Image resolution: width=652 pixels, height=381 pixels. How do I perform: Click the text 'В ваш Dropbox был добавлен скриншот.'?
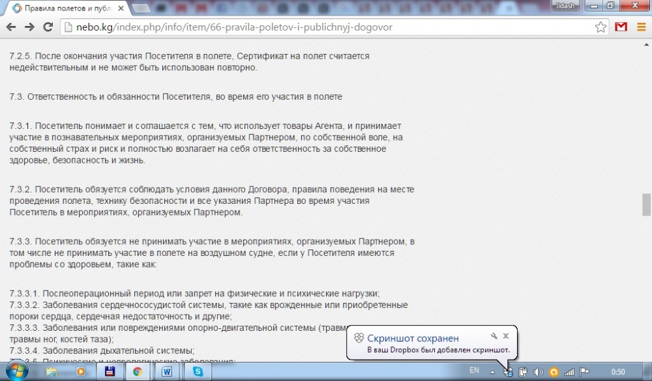(438, 350)
